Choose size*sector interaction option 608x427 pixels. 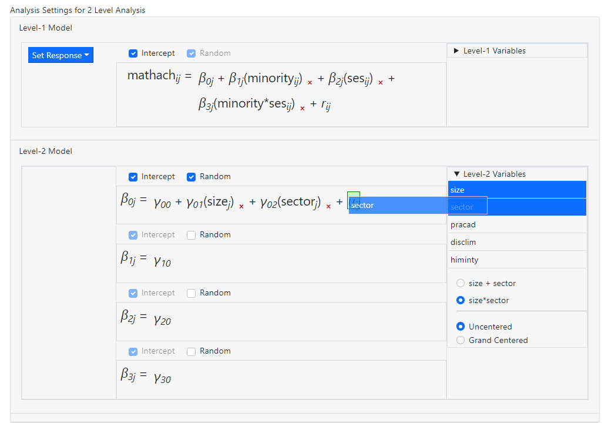461,301
